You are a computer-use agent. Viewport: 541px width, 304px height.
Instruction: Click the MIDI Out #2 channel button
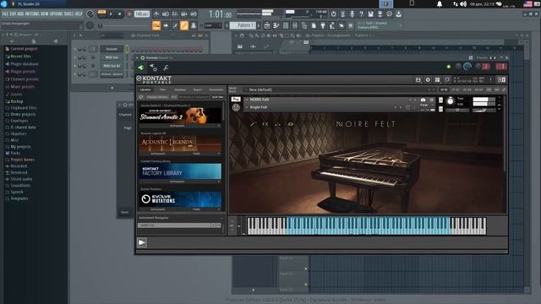pyautogui.click(x=112, y=66)
